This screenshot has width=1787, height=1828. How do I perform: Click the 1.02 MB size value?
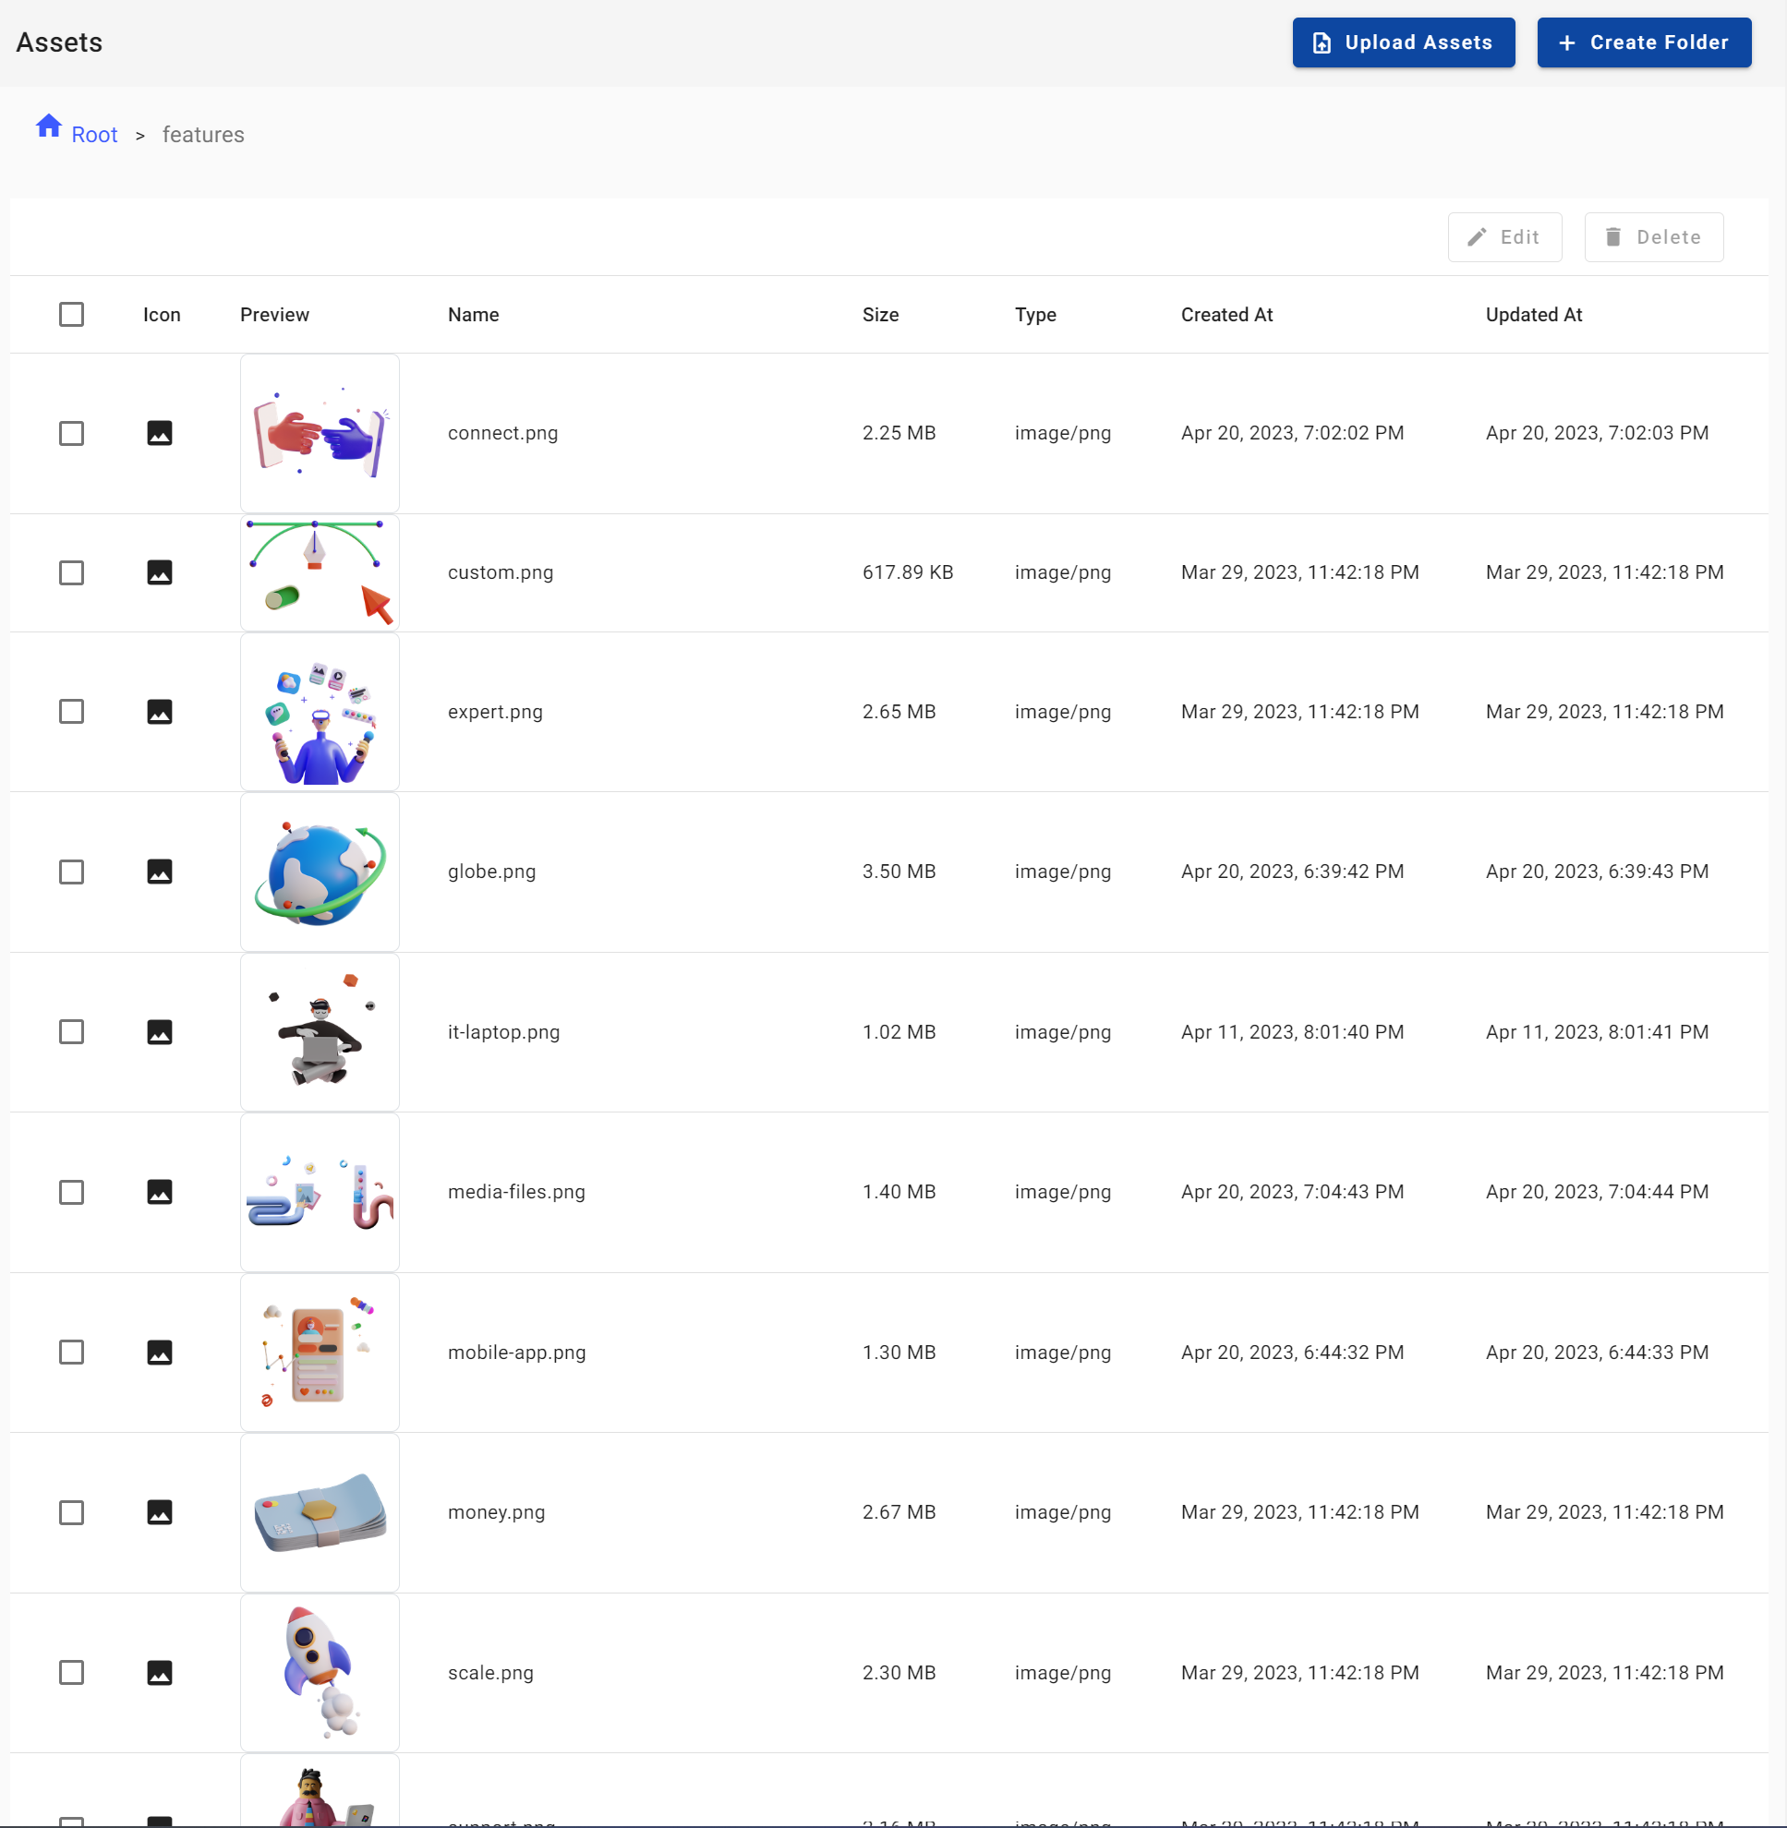(900, 1032)
